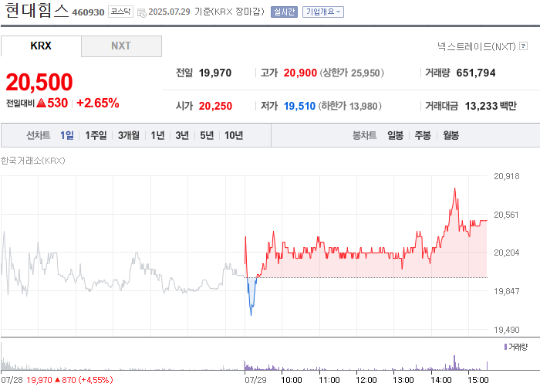Click the change percentage +2.65%
540x390 pixels.
point(98,103)
